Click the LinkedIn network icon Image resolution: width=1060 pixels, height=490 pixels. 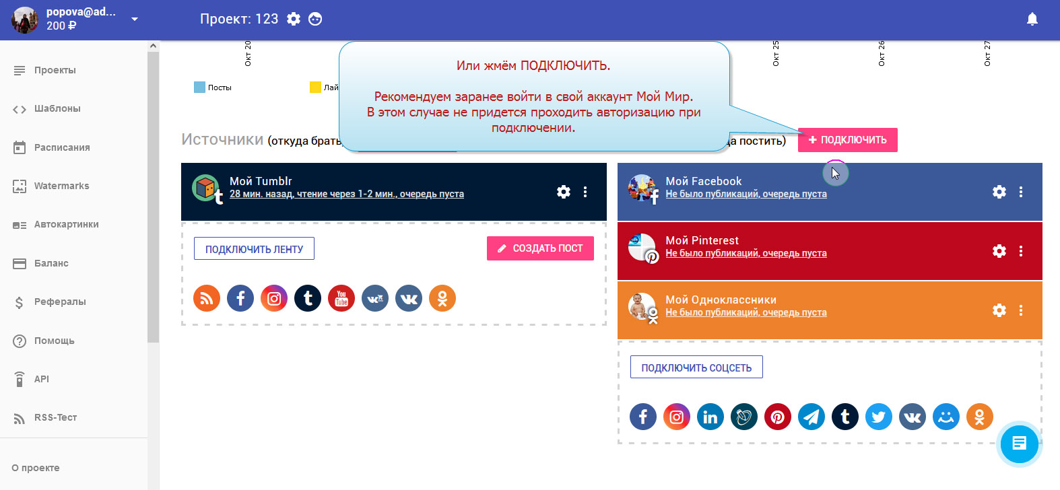[710, 417]
